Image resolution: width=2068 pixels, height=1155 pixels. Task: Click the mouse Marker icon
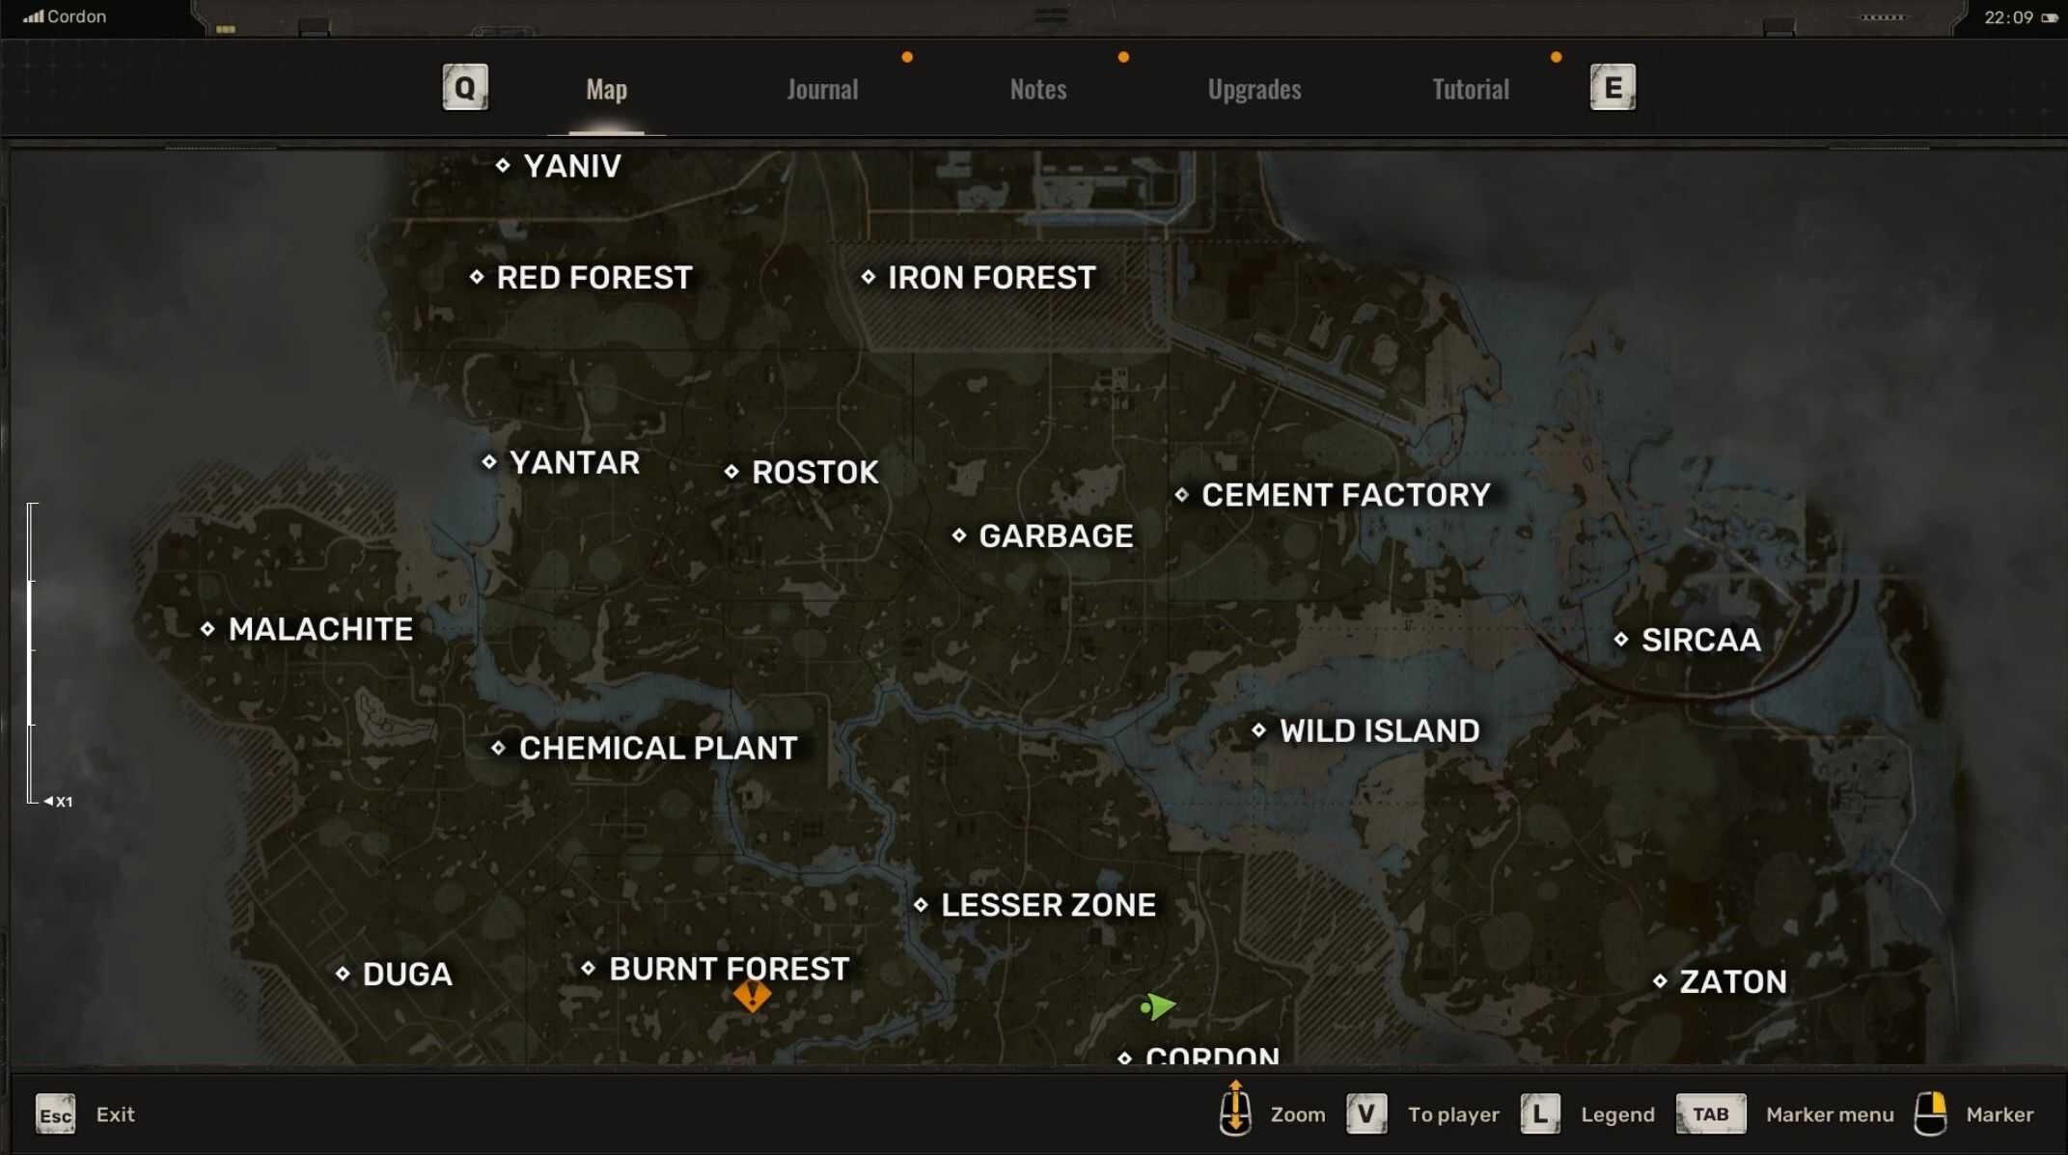click(1930, 1114)
